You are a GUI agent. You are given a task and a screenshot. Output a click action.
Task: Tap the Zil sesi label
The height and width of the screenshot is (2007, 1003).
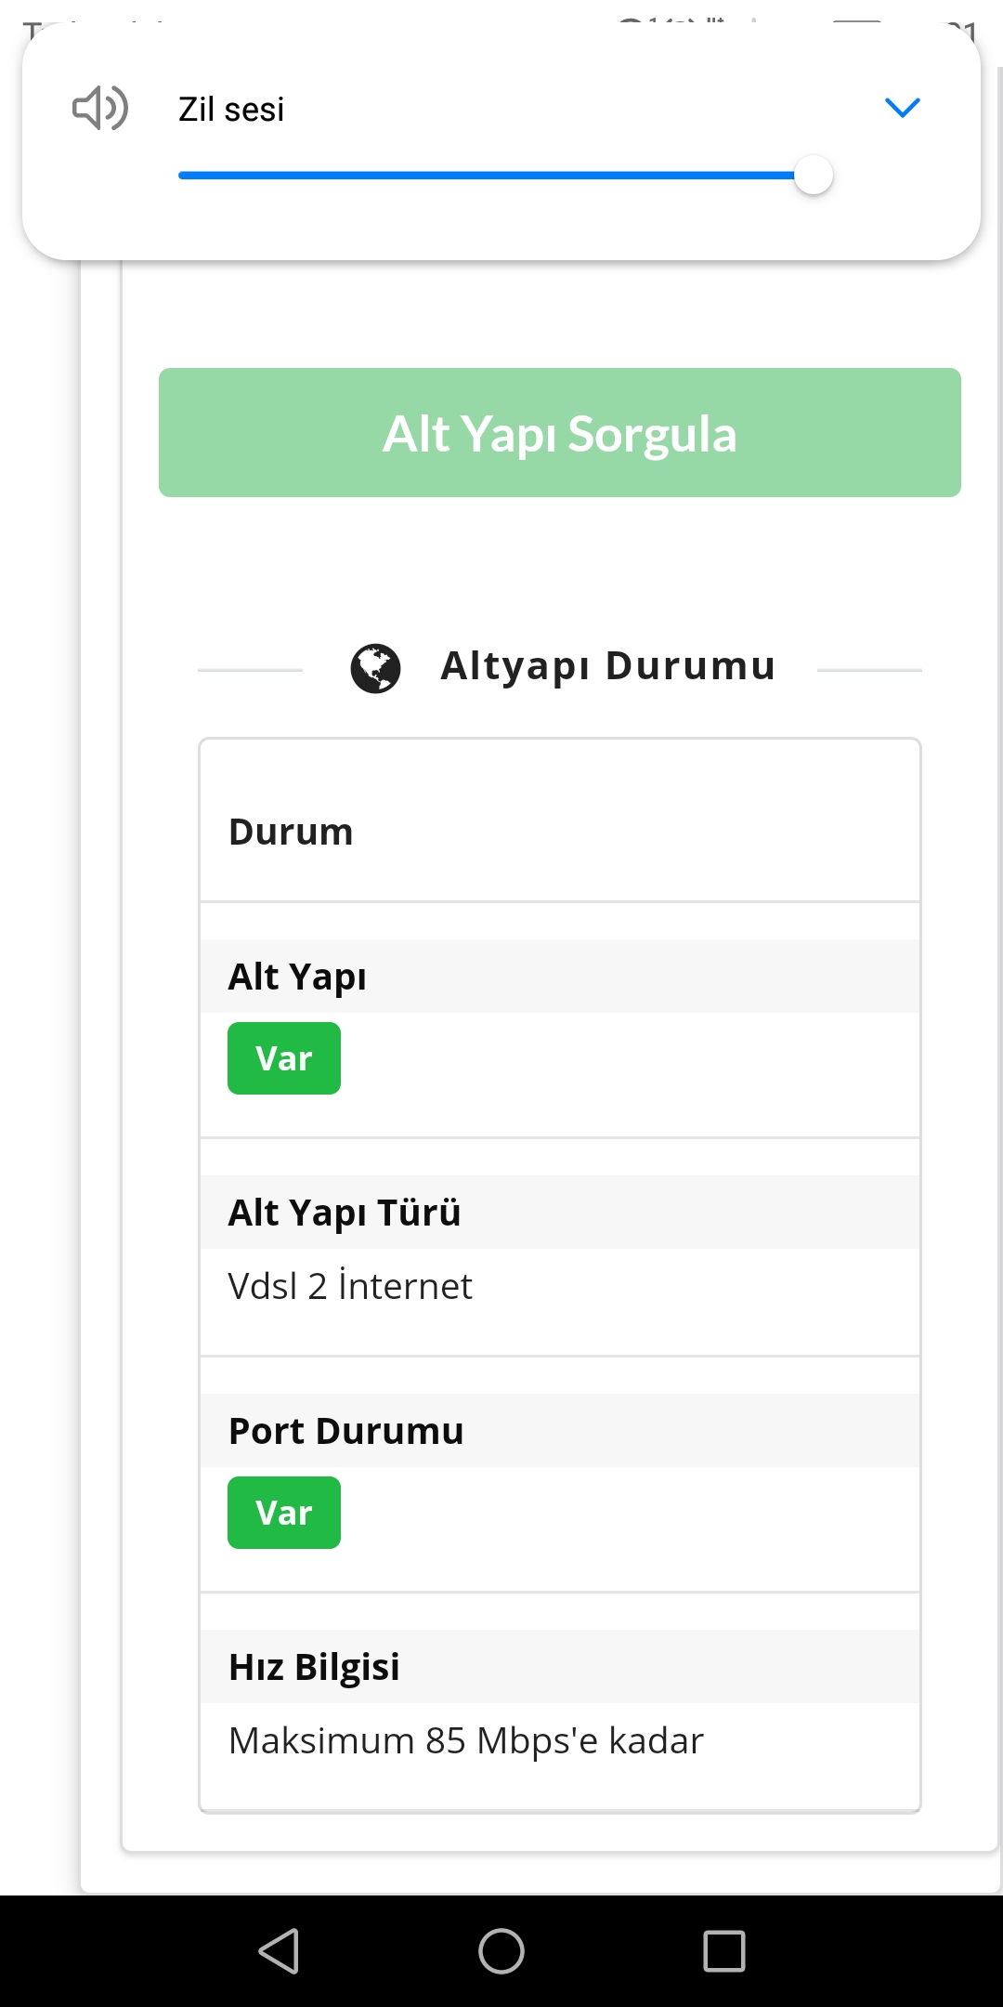point(231,110)
